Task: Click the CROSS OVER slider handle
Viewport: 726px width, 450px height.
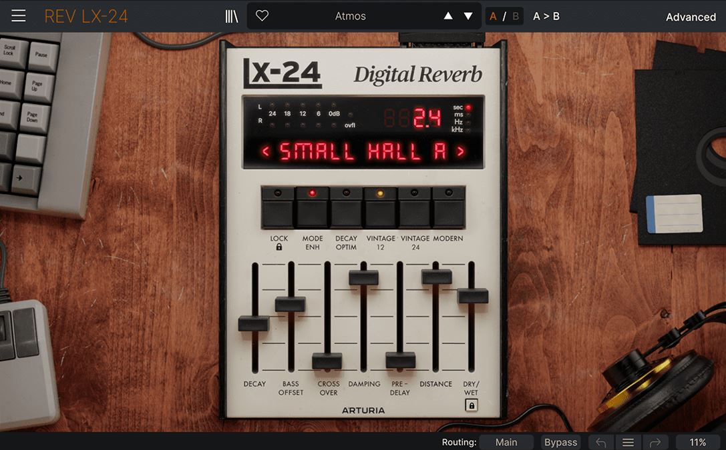Action: pos(327,361)
